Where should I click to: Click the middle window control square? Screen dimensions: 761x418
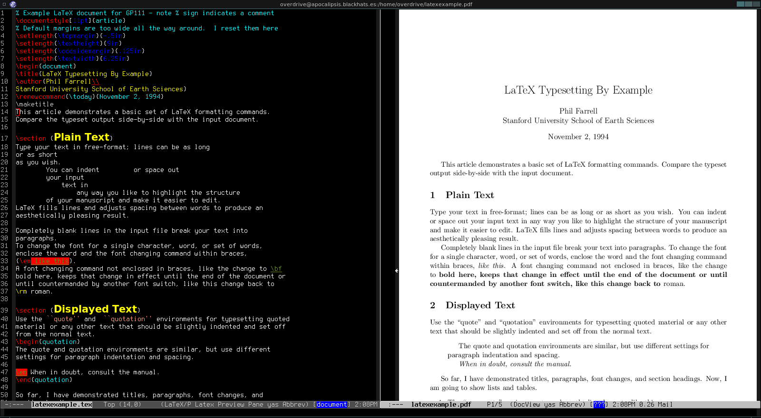pos(749,4)
